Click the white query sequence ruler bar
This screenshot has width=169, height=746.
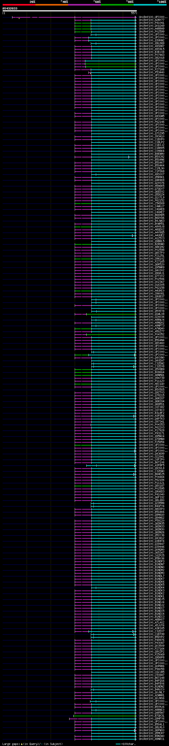(70, 11)
